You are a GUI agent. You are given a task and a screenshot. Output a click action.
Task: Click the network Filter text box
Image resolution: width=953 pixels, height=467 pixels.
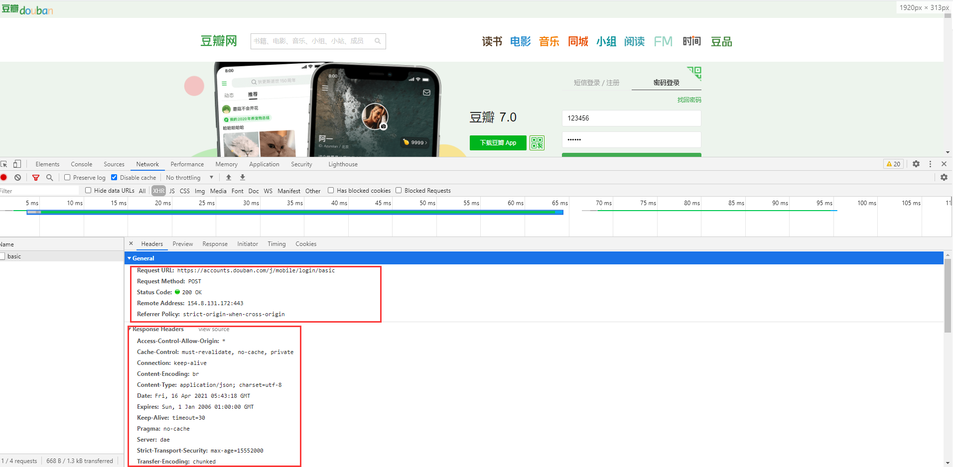click(39, 191)
